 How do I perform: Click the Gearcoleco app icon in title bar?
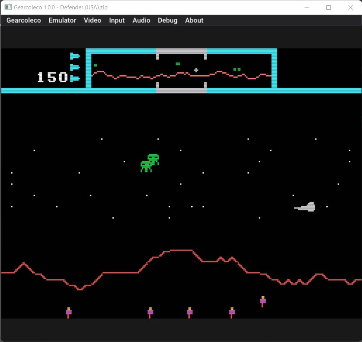[x=8, y=7]
